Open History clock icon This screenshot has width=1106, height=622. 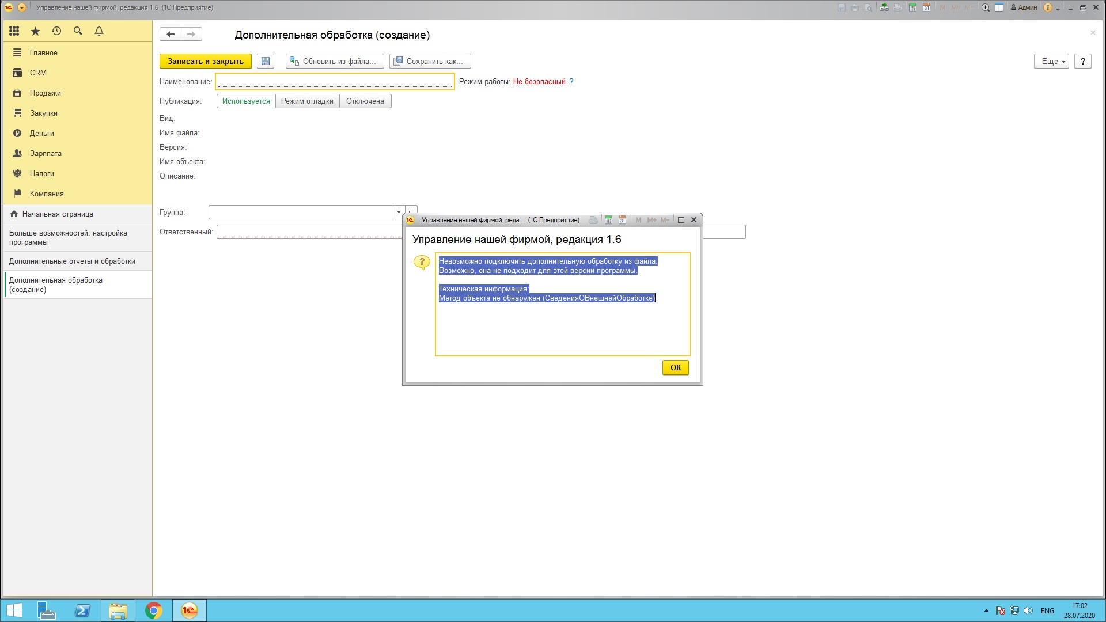(x=56, y=31)
